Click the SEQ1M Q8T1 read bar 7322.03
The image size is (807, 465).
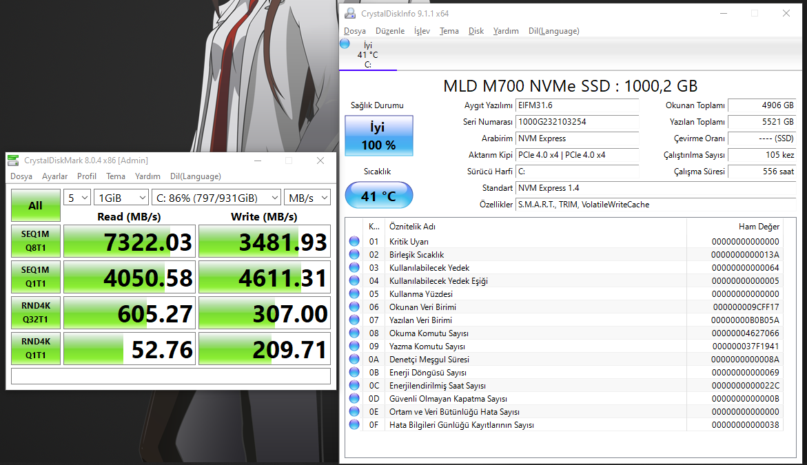point(129,240)
